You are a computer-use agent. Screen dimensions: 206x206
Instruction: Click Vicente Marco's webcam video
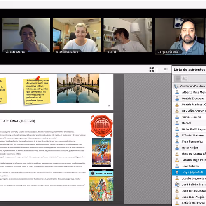pos(26,35)
